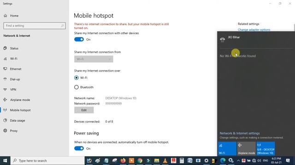
Task: Select the JIO Bihar network in flyout
Action: [256, 40]
